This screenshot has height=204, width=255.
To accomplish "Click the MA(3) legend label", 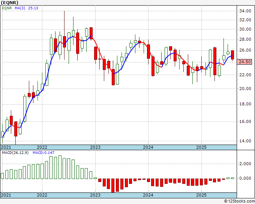I will coord(20,8).
